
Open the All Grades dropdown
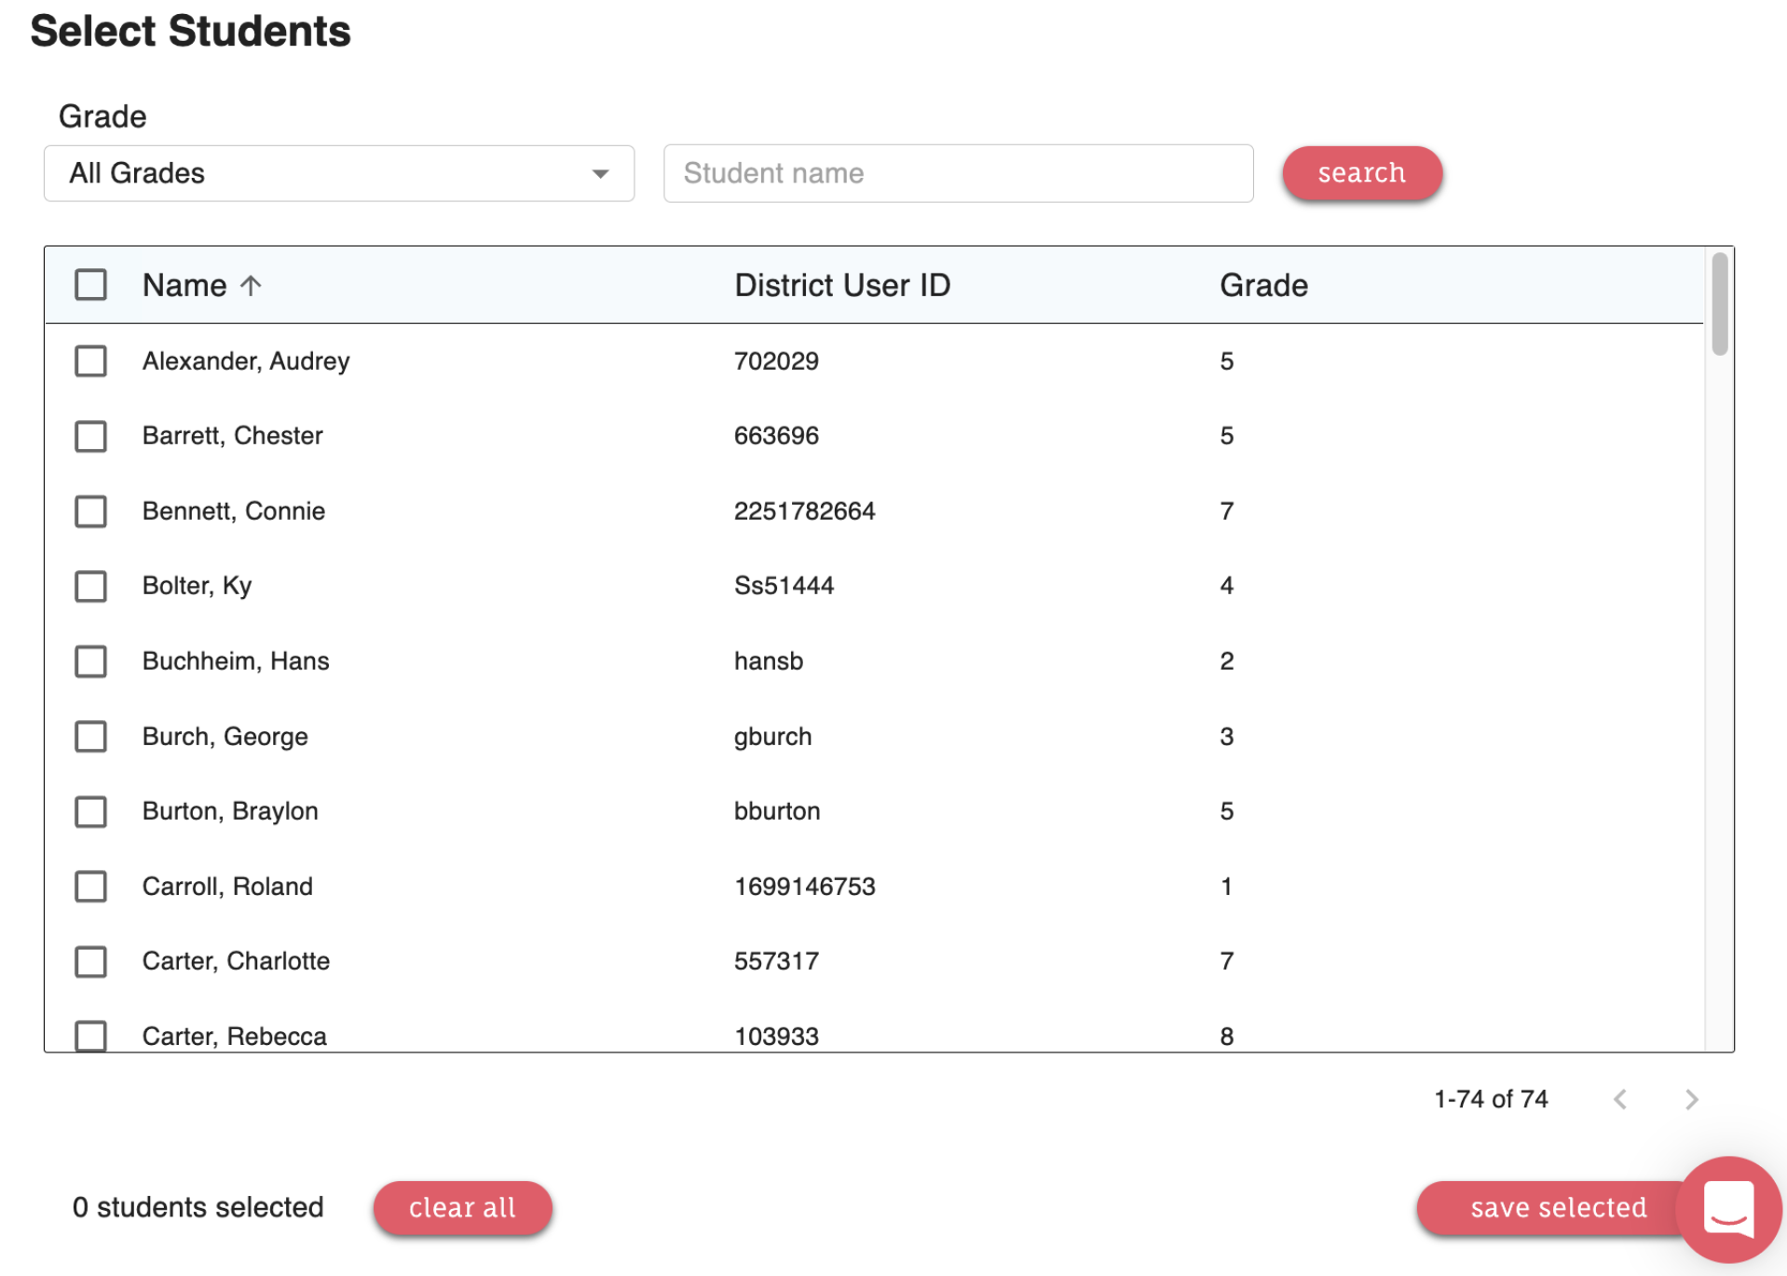pos(339,173)
